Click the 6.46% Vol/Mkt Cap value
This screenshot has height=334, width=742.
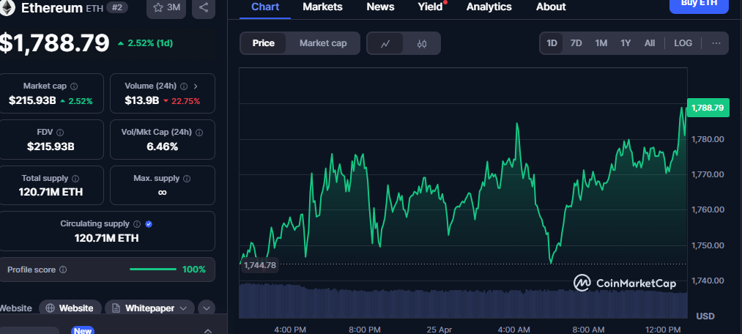click(163, 146)
